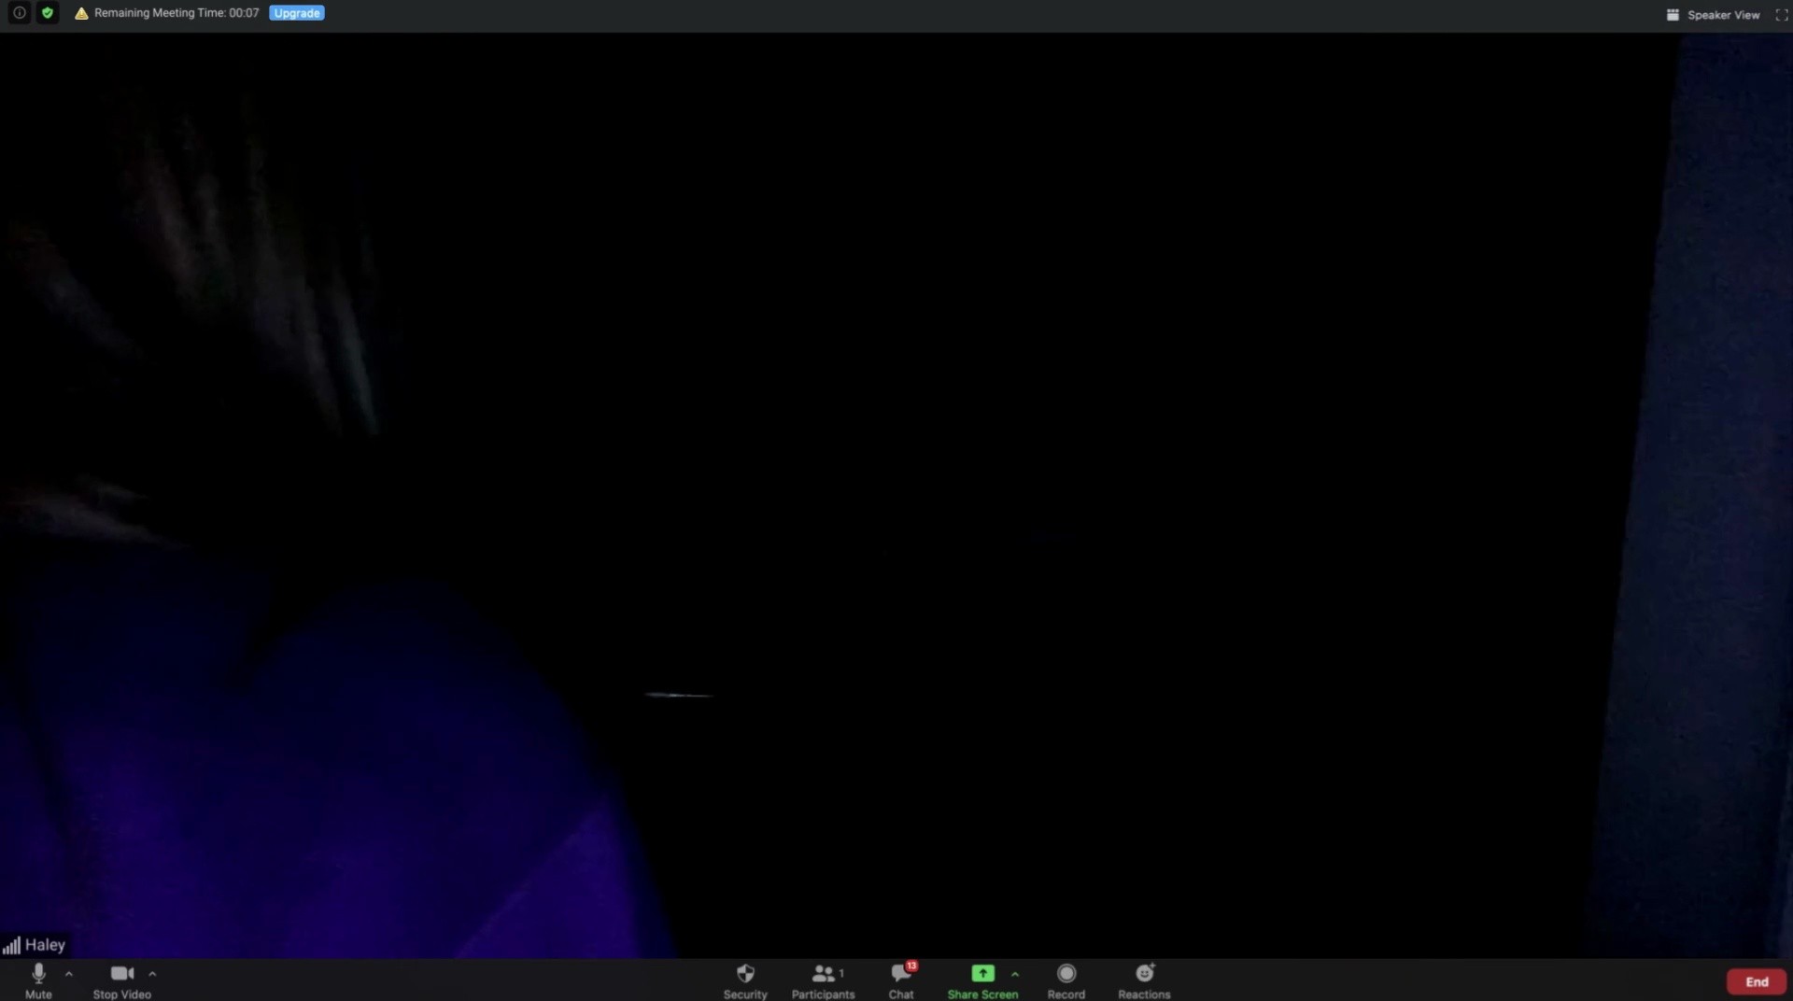Stop Video using camera icon
Image resolution: width=1793 pixels, height=1001 pixels.
[122, 980]
